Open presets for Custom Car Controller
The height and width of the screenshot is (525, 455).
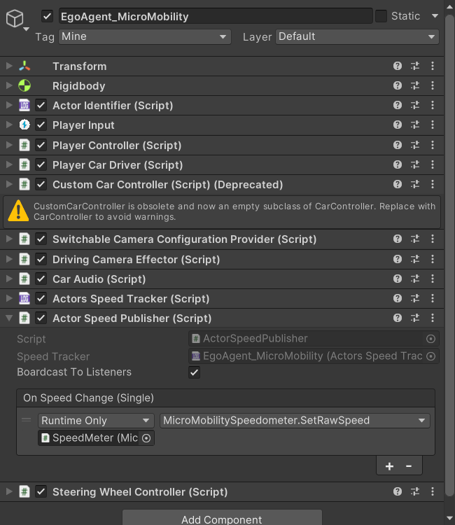coord(415,184)
